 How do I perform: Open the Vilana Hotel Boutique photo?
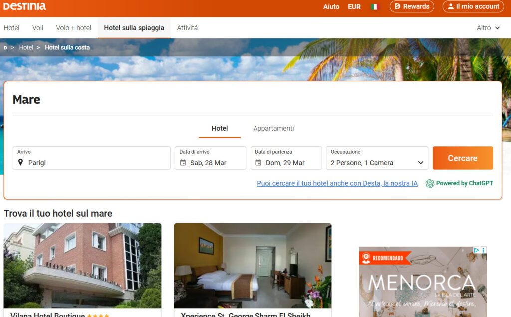pos(82,265)
